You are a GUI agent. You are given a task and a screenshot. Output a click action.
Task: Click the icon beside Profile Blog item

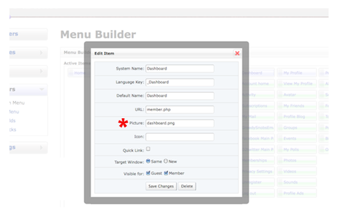click(x=280, y=117)
